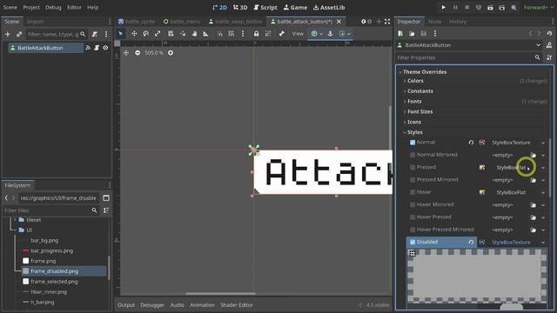Click the Disabled StyleBoxTexture preview

pyautogui.click(x=478, y=276)
